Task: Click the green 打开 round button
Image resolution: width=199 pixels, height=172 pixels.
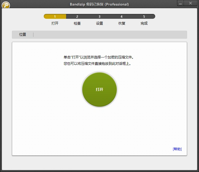Action: point(99,89)
